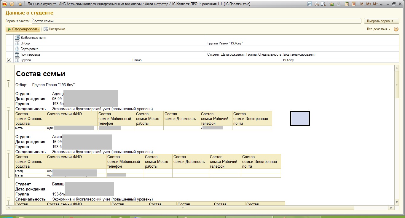Click the Группа filter funnel icon
Viewport: 405px width, 218px height.
(x=17, y=60)
